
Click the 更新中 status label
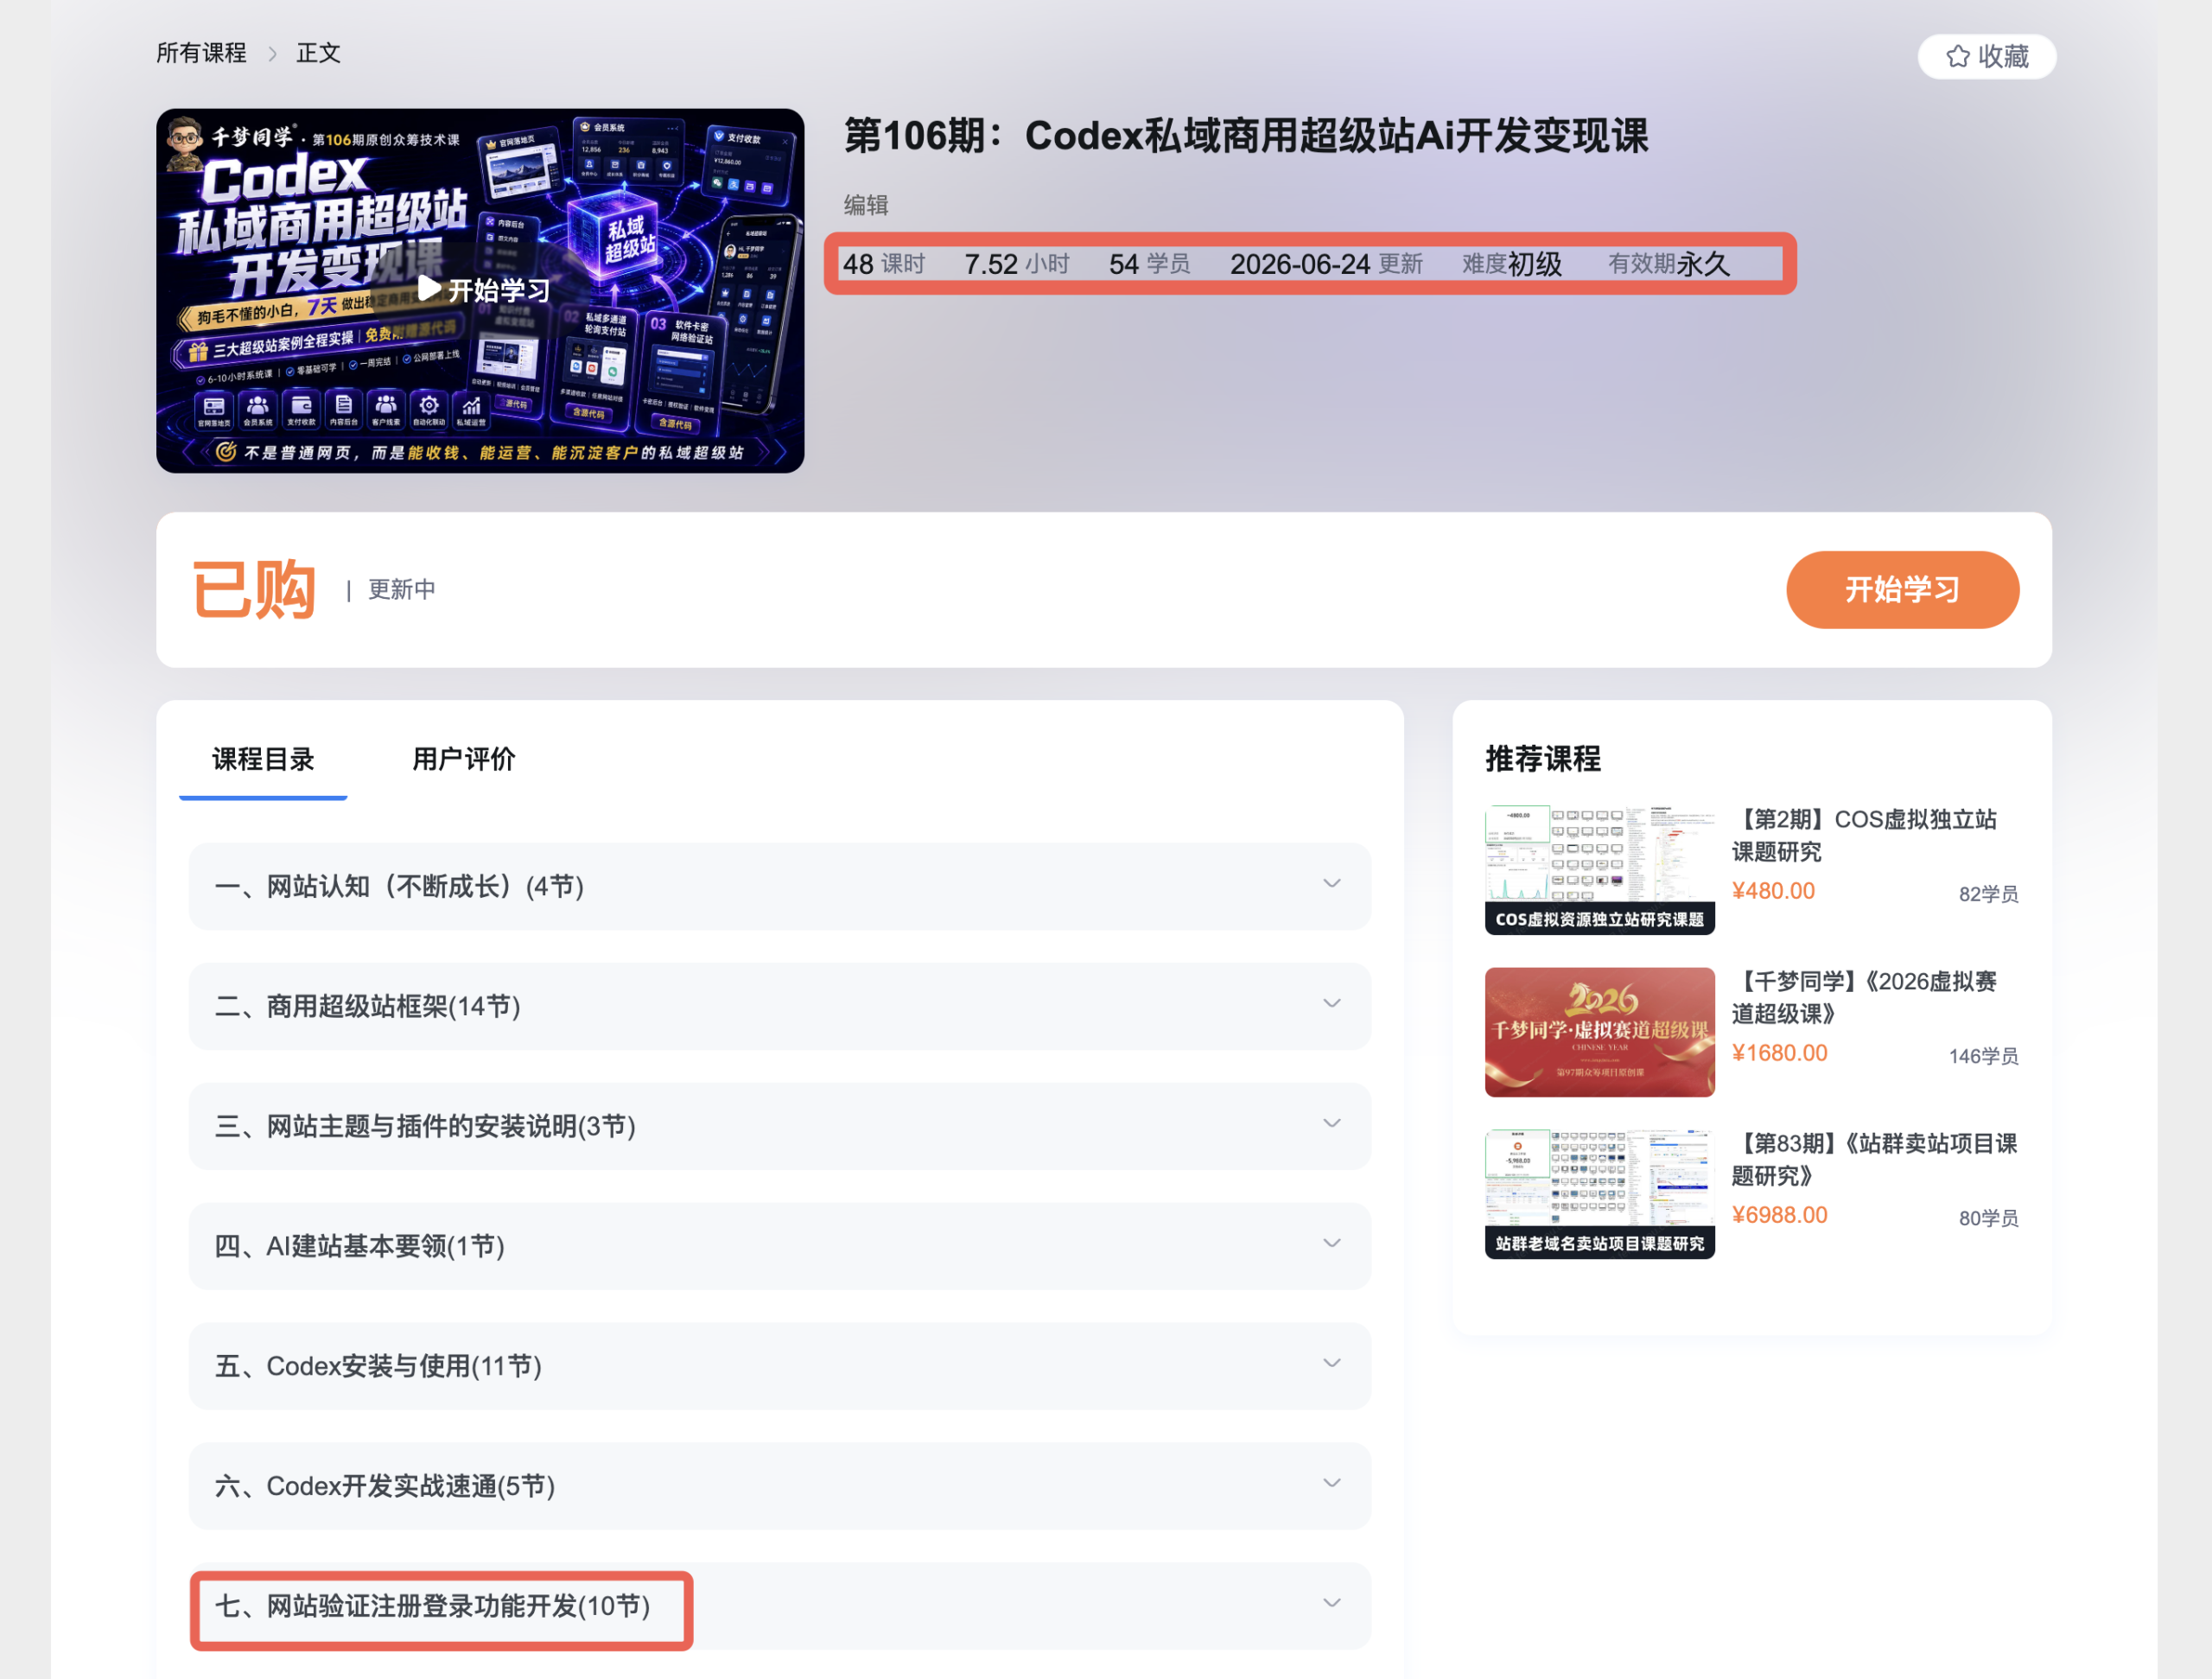[x=401, y=590]
